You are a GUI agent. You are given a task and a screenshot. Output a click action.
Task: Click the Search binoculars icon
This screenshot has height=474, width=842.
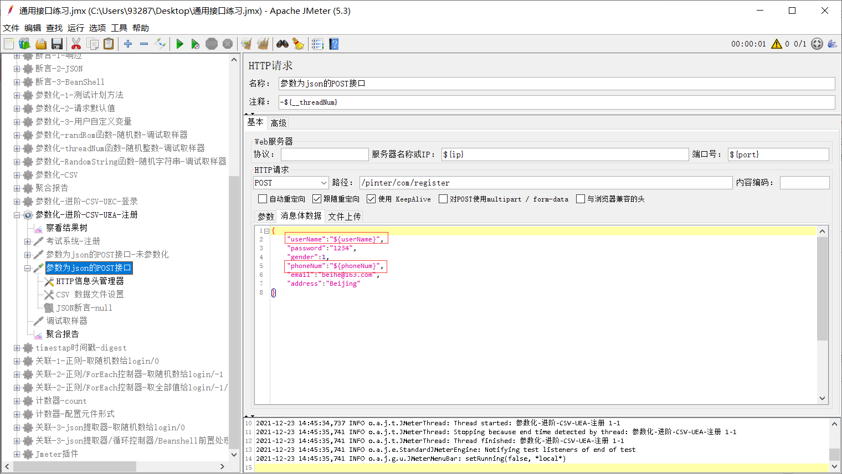tap(283, 44)
